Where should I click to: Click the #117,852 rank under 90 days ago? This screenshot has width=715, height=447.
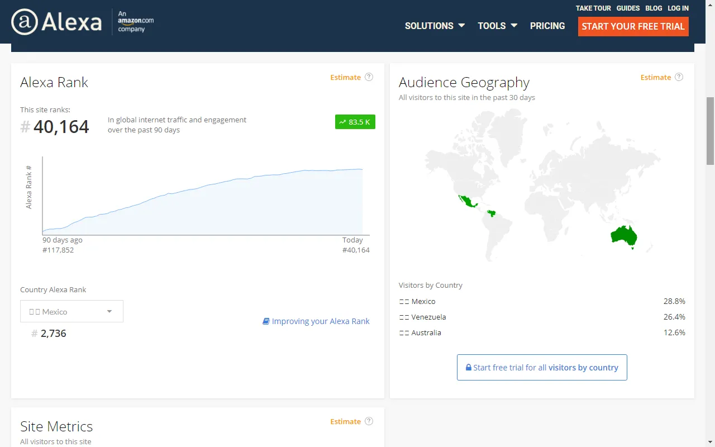pos(58,250)
